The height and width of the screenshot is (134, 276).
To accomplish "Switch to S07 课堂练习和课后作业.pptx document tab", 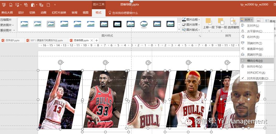I will [46, 40].
